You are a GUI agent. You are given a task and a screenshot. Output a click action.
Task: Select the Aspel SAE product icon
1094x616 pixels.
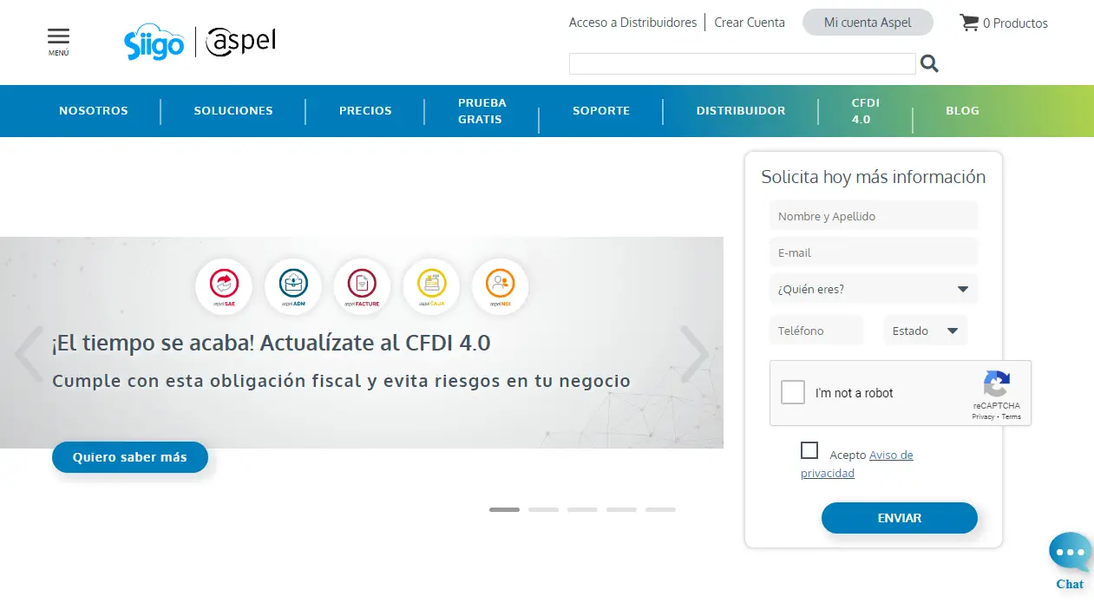(x=224, y=286)
